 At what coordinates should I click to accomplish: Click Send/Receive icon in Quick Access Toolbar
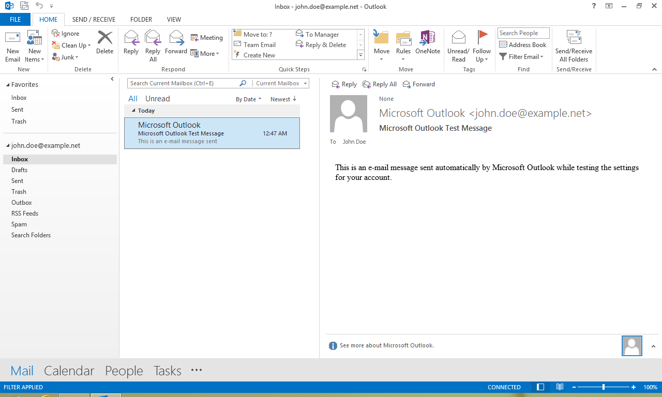pyautogui.click(x=23, y=6)
